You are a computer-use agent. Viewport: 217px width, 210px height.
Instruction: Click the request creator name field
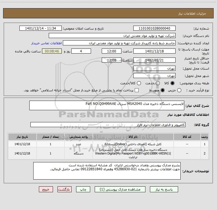[119, 43]
